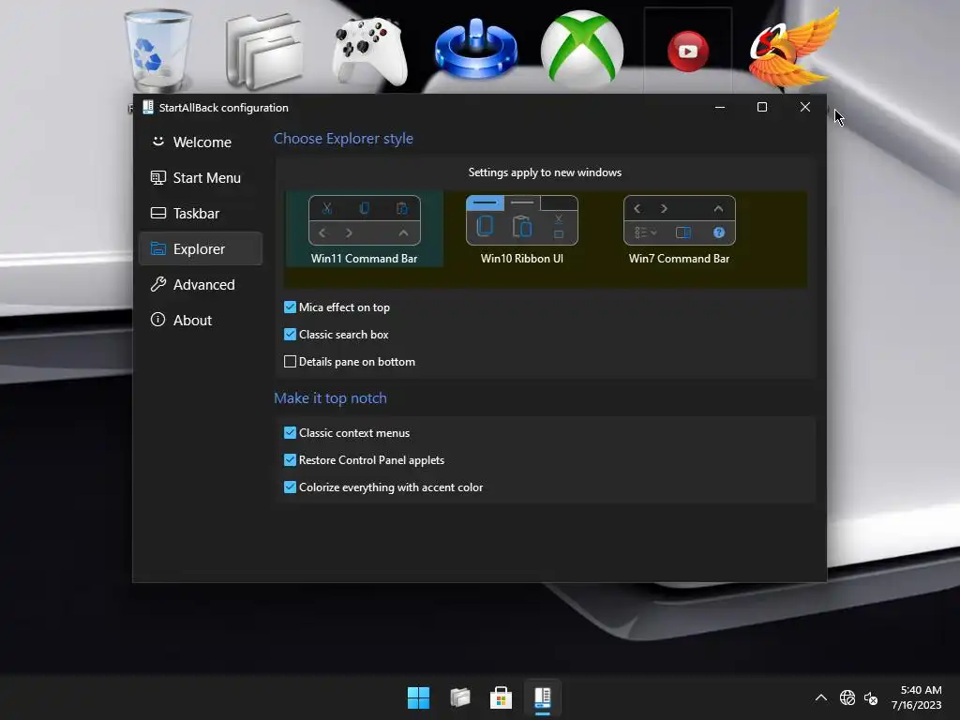Open the Windows Start button
This screenshot has height=720, width=960.
coord(419,697)
